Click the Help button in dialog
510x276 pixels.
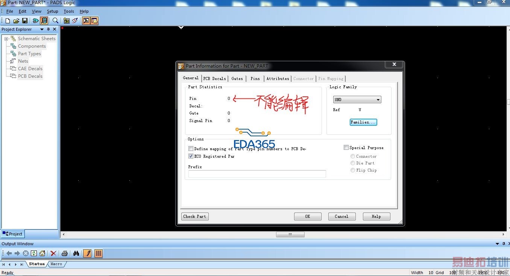click(376, 216)
